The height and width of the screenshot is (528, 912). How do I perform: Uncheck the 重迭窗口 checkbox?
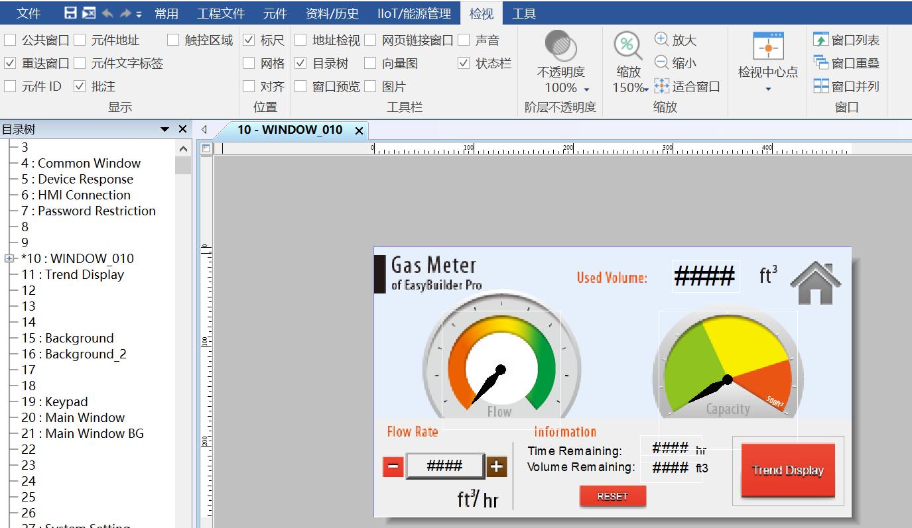[10, 64]
